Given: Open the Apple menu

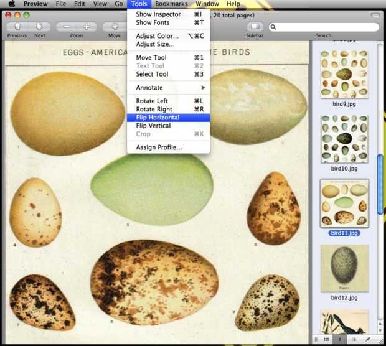Looking at the screenshot, I should coord(12,4).
